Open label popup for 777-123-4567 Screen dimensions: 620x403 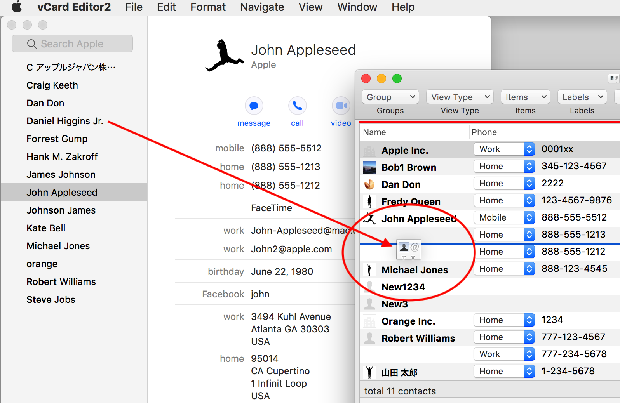click(504, 337)
